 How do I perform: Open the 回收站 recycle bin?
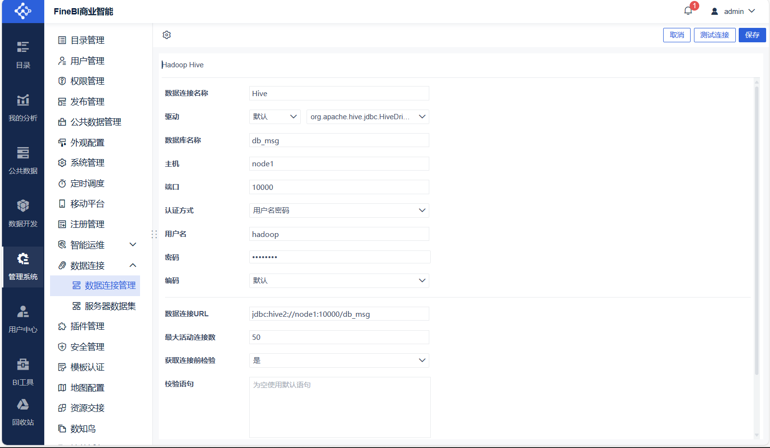coord(23,412)
